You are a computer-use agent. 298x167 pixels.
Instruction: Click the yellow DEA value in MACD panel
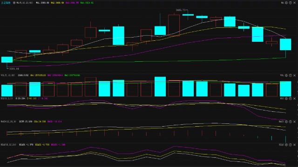pyautogui.click(x=40, y=122)
